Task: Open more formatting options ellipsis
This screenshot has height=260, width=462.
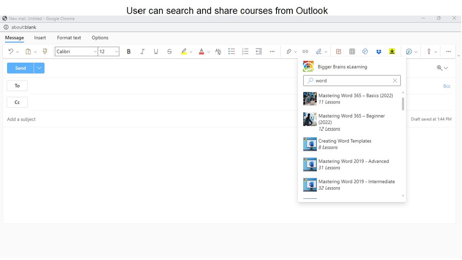Action: (272, 51)
